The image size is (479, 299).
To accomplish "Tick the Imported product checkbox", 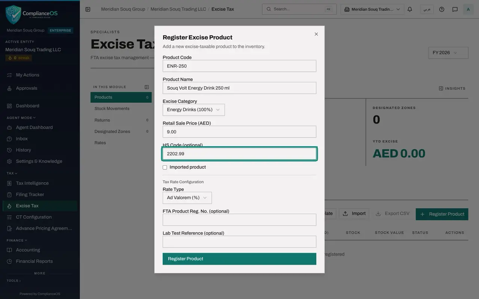I will pos(165,167).
